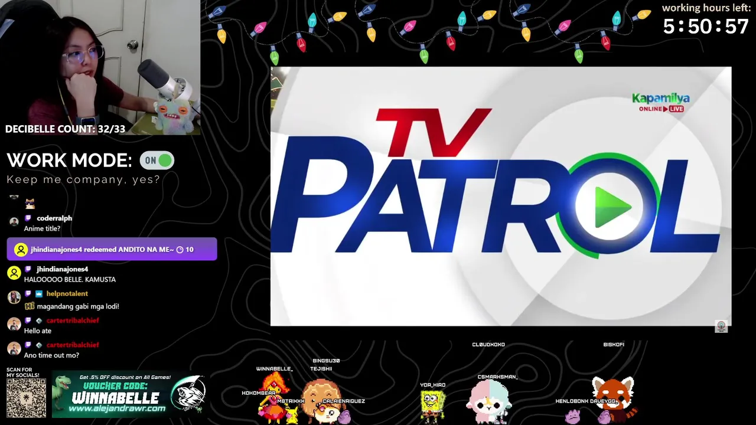
Task: Click the SCAN FOR MY SOCIALS label
Action: click(x=22, y=372)
